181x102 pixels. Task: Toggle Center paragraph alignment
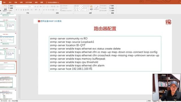pyautogui.click(x=46, y=10)
